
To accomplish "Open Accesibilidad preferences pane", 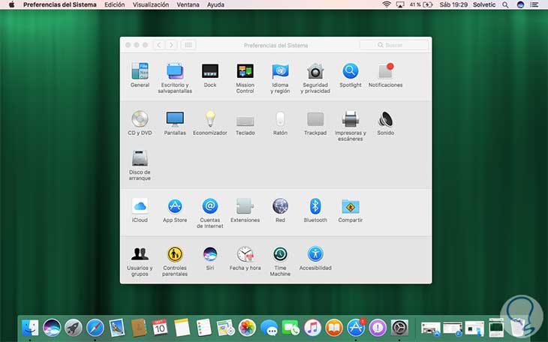I will 315,254.
